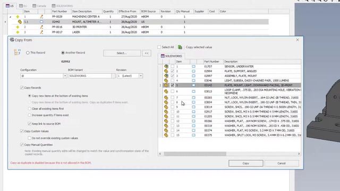Viewport: 340px width, 191px height.
Task: Switch to the Canada BOM tab
Action: (39, 6)
